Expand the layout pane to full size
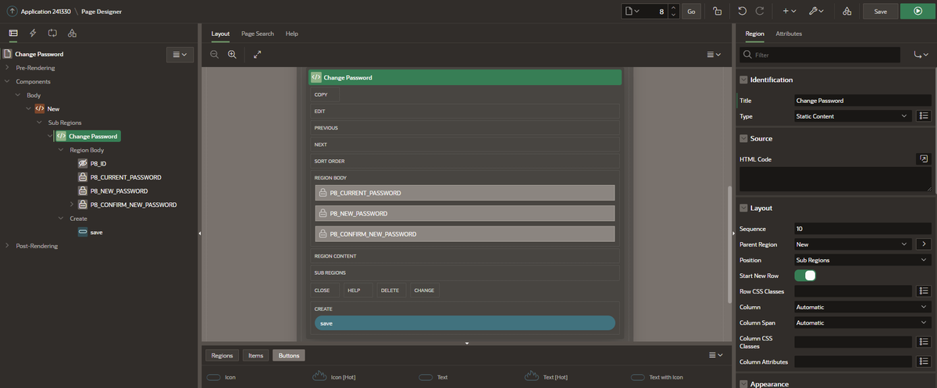Image resolution: width=937 pixels, height=388 pixels. click(258, 54)
